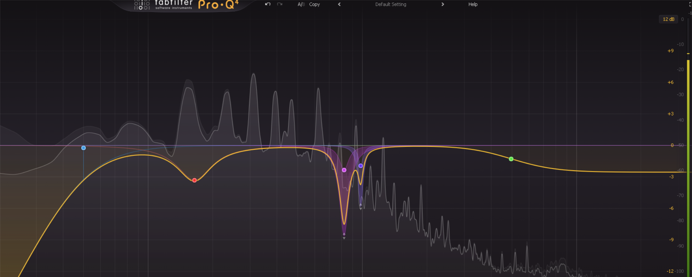Click the -70 spectrum scale label
Screen dimensions: 692x277
[680, 195]
